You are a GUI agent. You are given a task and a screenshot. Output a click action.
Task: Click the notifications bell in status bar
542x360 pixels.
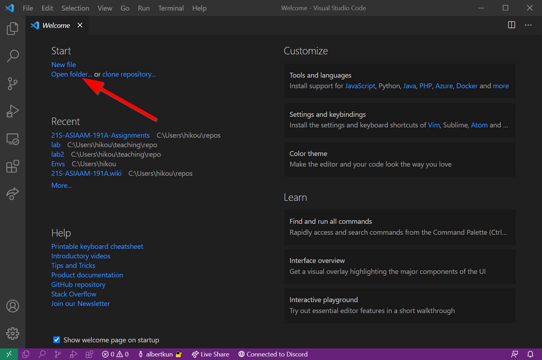pyautogui.click(x=530, y=354)
